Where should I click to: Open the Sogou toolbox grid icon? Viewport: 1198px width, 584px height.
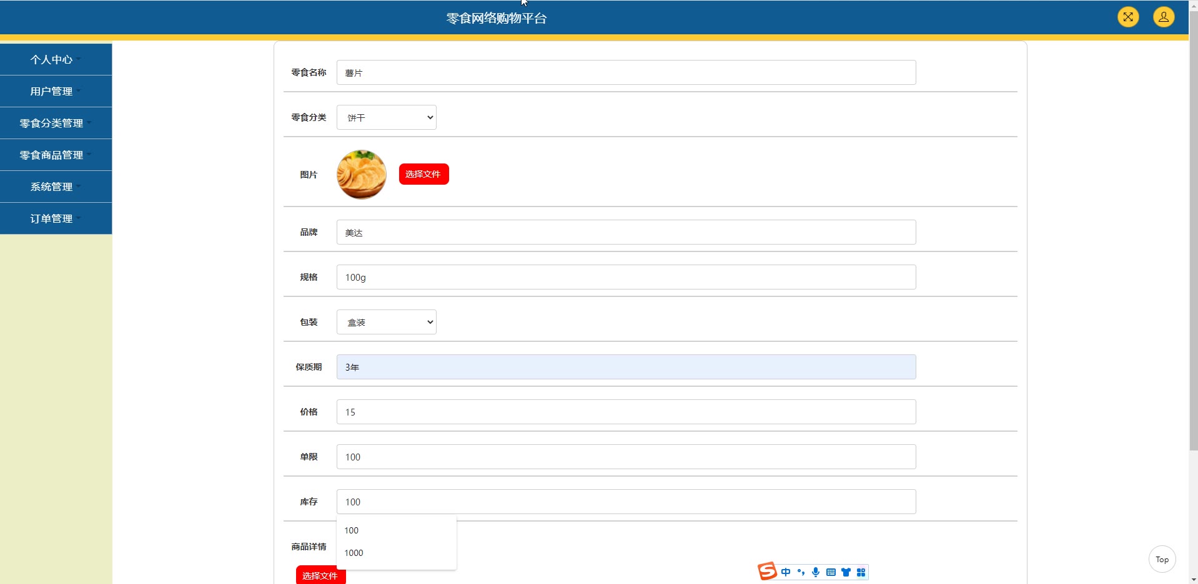861,572
